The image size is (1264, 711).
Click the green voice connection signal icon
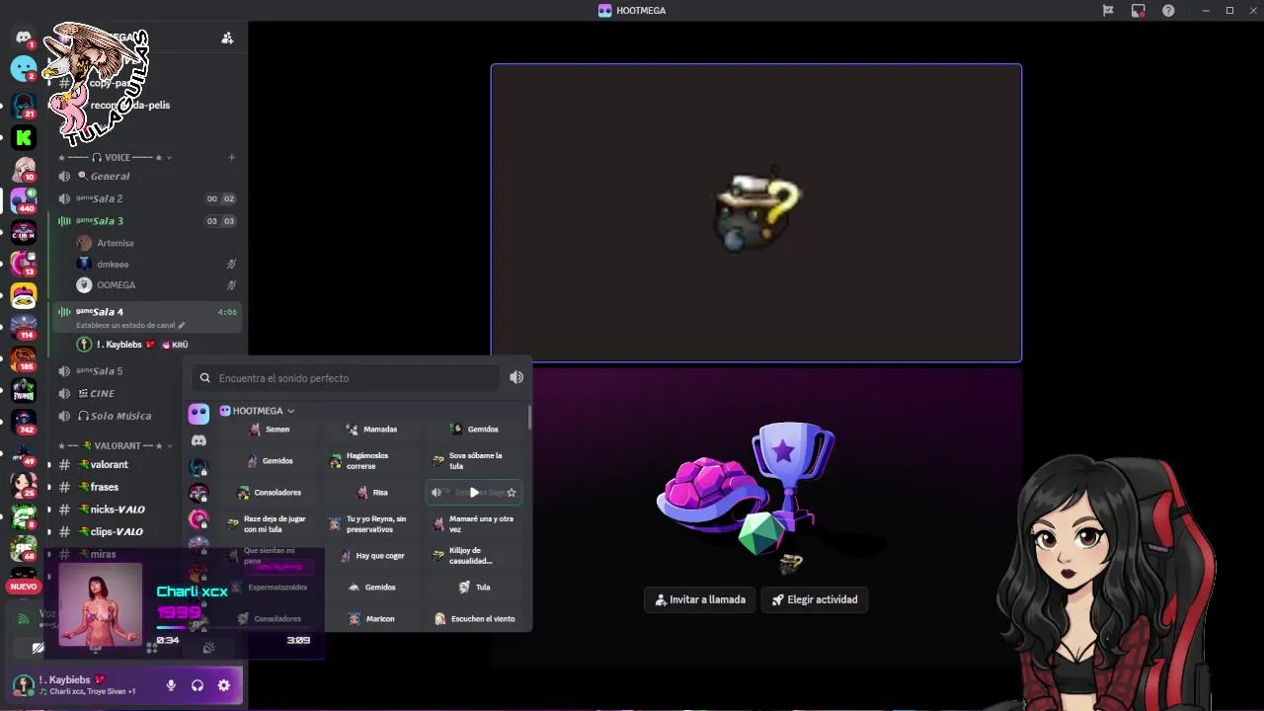pos(22,618)
